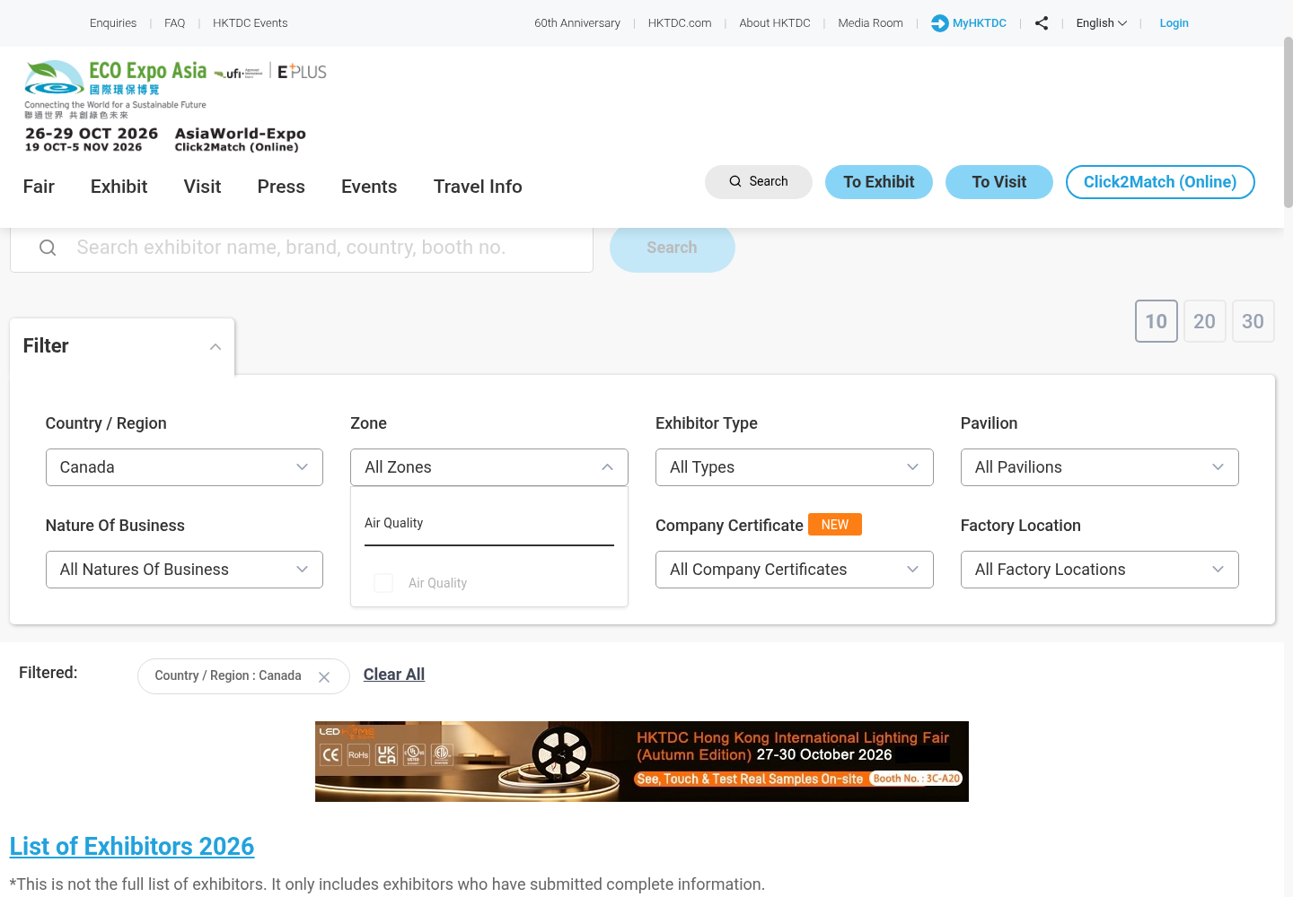1293x897 pixels.
Task: Click the To Visit button
Action: 999,182
